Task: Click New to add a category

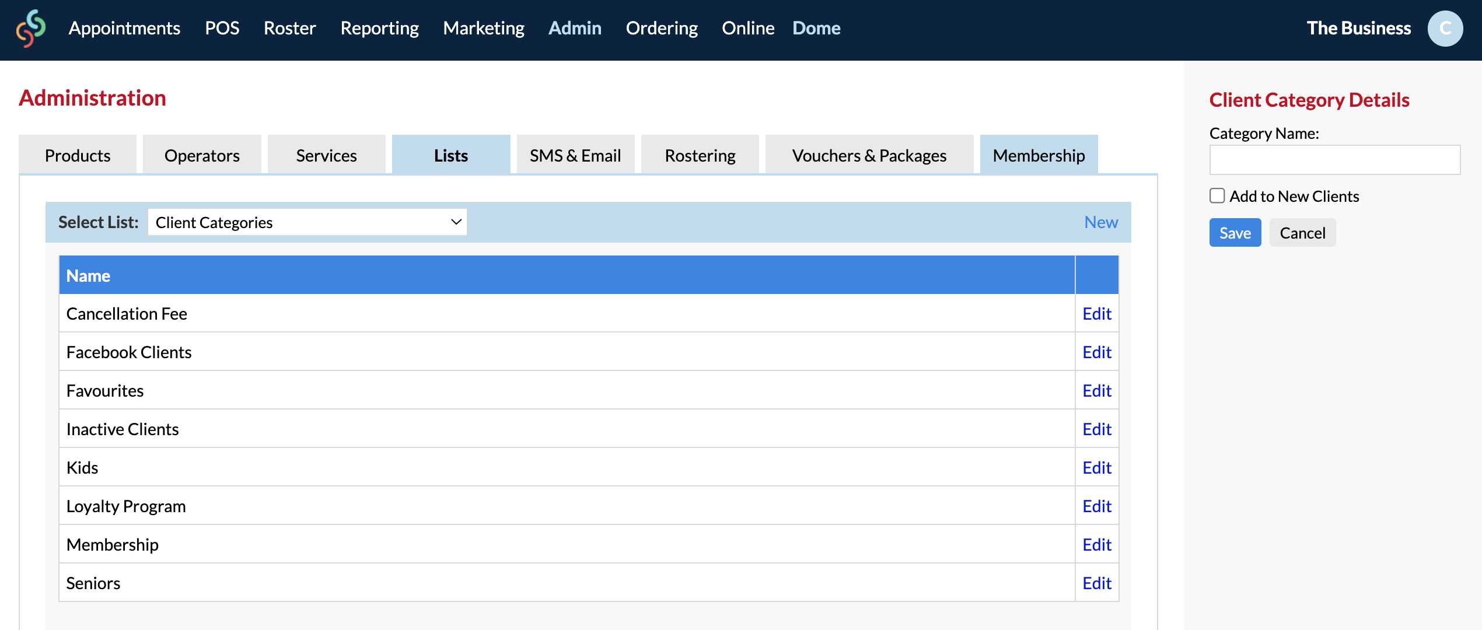Action: (1101, 222)
